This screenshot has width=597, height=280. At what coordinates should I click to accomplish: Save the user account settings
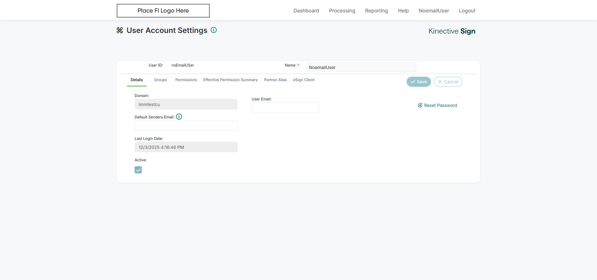point(419,82)
